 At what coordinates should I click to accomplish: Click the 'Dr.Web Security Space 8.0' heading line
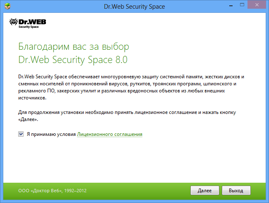pos(73,59)
